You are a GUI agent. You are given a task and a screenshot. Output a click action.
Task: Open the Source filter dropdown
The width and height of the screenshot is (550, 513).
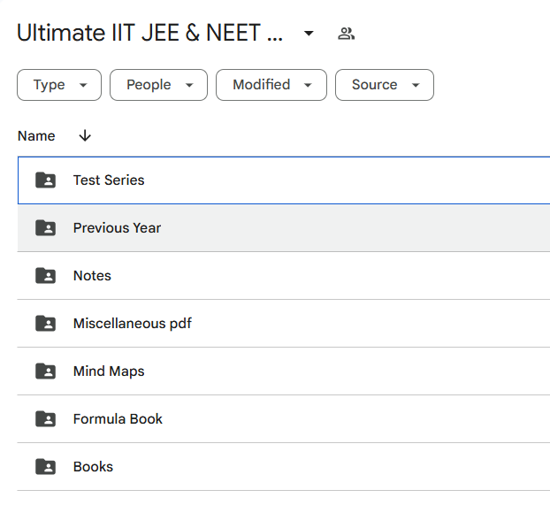[385, 85]
